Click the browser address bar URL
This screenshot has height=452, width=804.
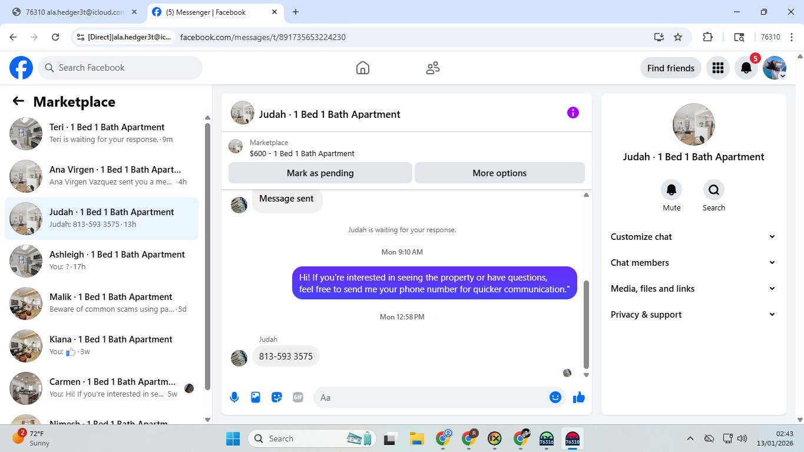coord(263,37)
